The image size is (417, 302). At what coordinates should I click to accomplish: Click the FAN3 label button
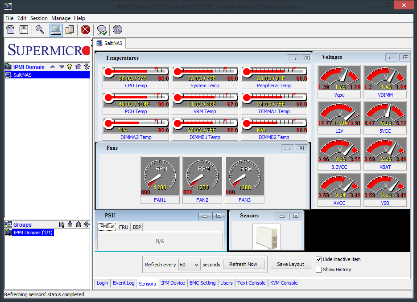point(244,200)
